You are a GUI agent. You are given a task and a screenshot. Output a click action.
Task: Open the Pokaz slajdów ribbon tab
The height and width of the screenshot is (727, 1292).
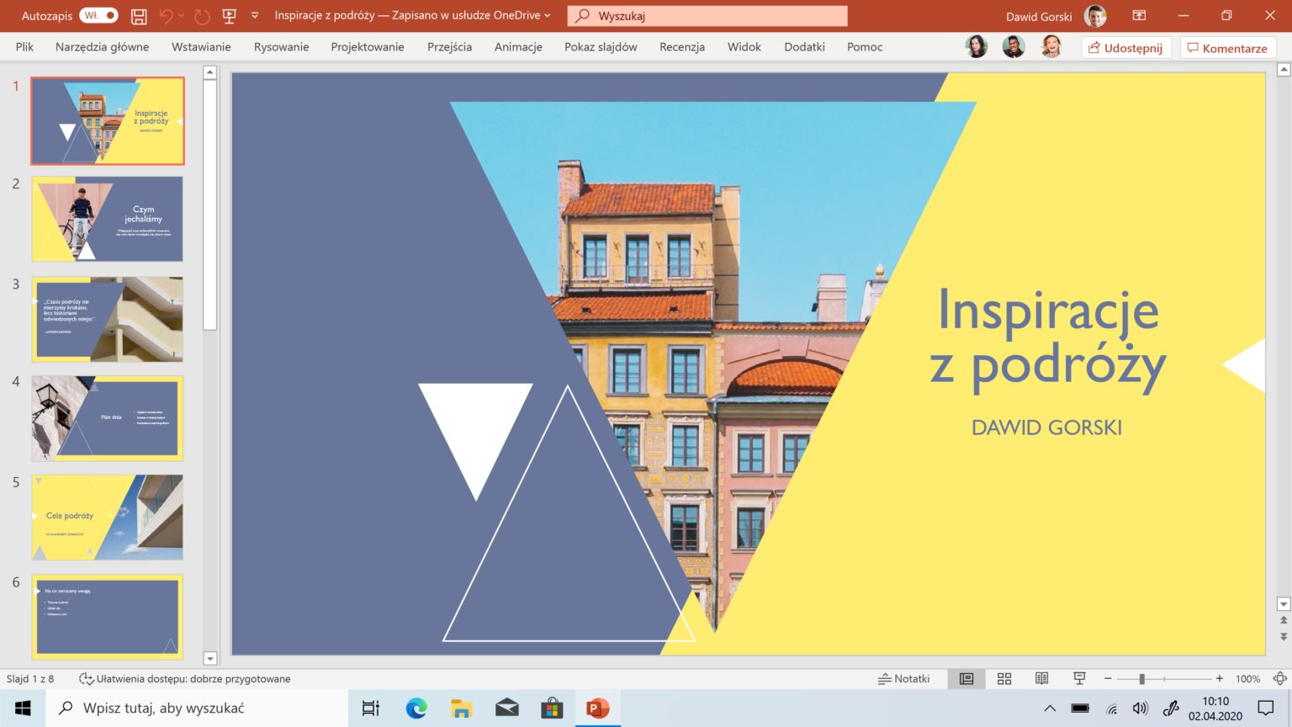tap(600, 47)
